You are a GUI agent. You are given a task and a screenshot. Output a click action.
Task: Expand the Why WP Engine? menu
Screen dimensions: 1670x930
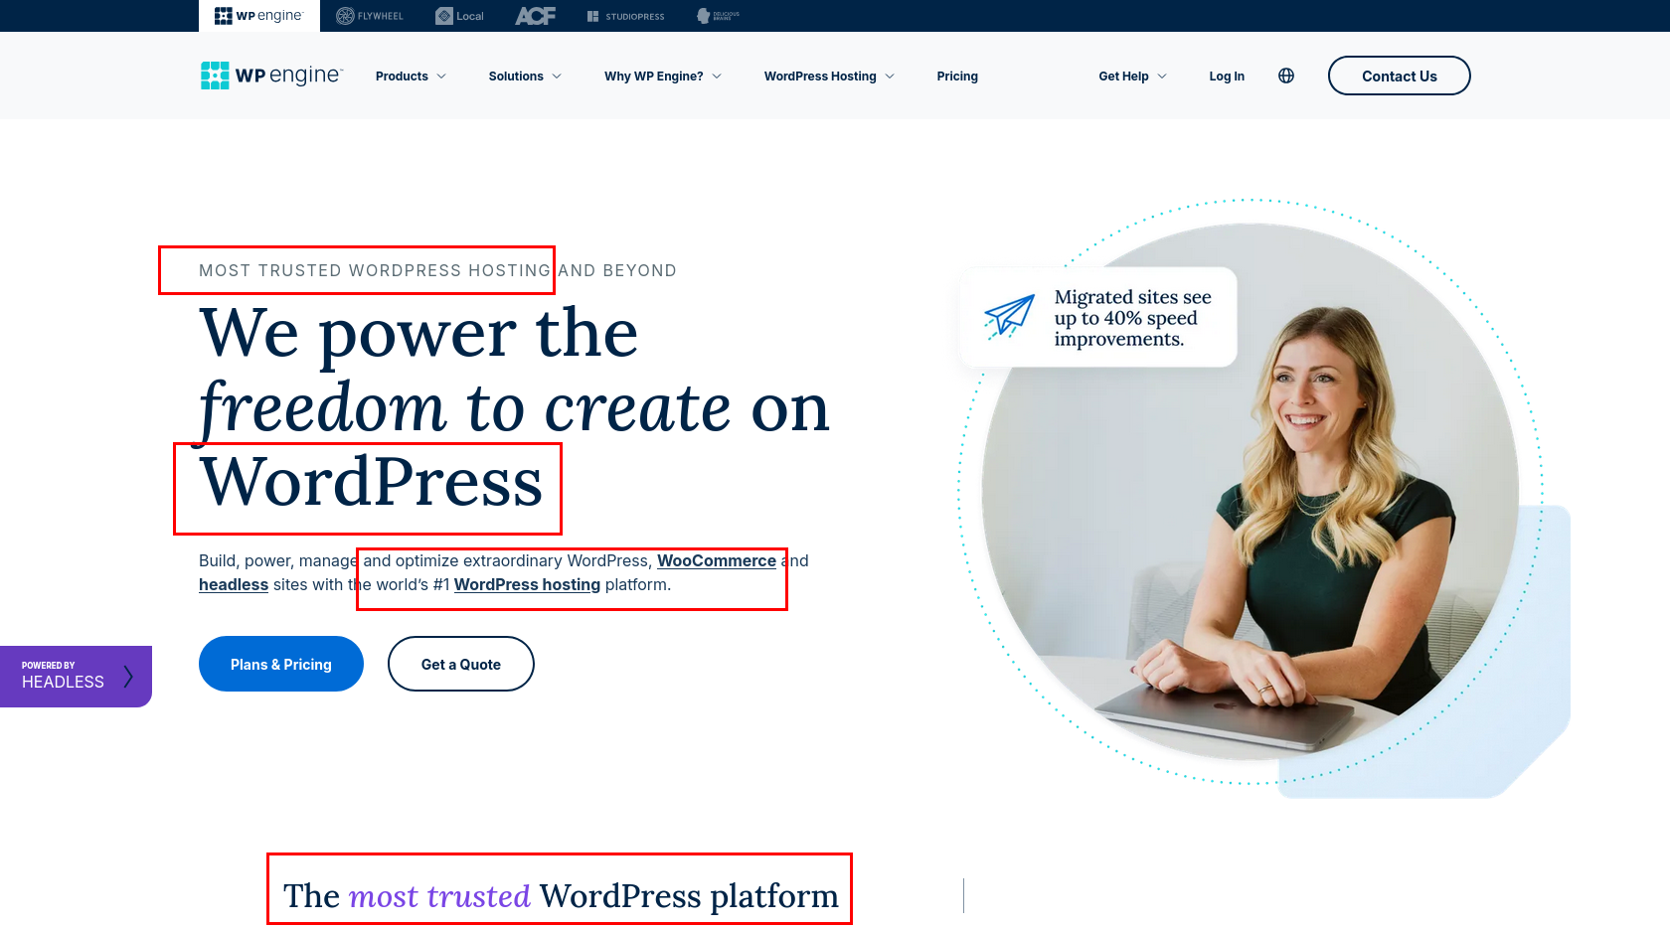coord(663,77)
